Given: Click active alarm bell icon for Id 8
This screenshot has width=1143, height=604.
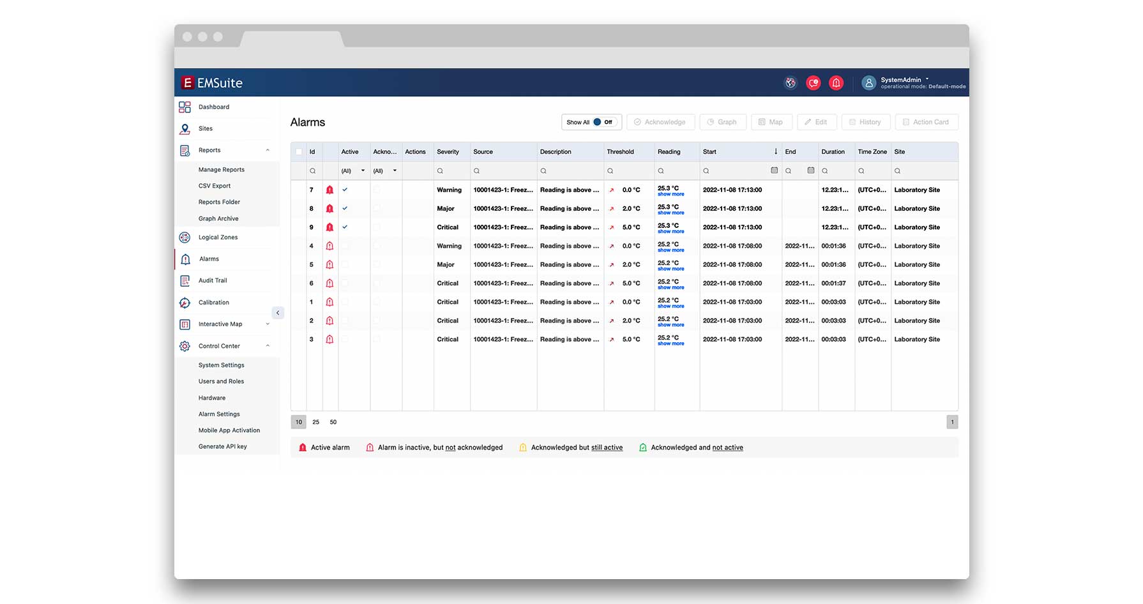Looking at the screenshot, I should (329, 209).
